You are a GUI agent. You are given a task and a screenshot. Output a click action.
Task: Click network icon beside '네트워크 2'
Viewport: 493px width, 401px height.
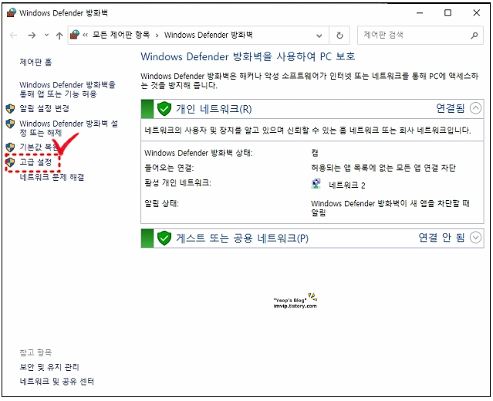tap(316, 184)
